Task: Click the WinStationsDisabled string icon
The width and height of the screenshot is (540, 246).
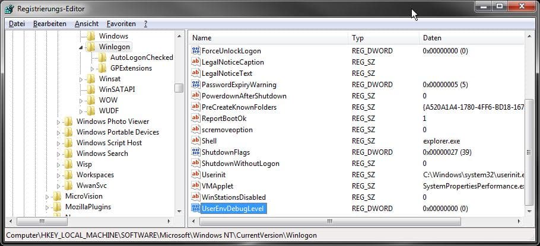Action: [x=196, y=197]
